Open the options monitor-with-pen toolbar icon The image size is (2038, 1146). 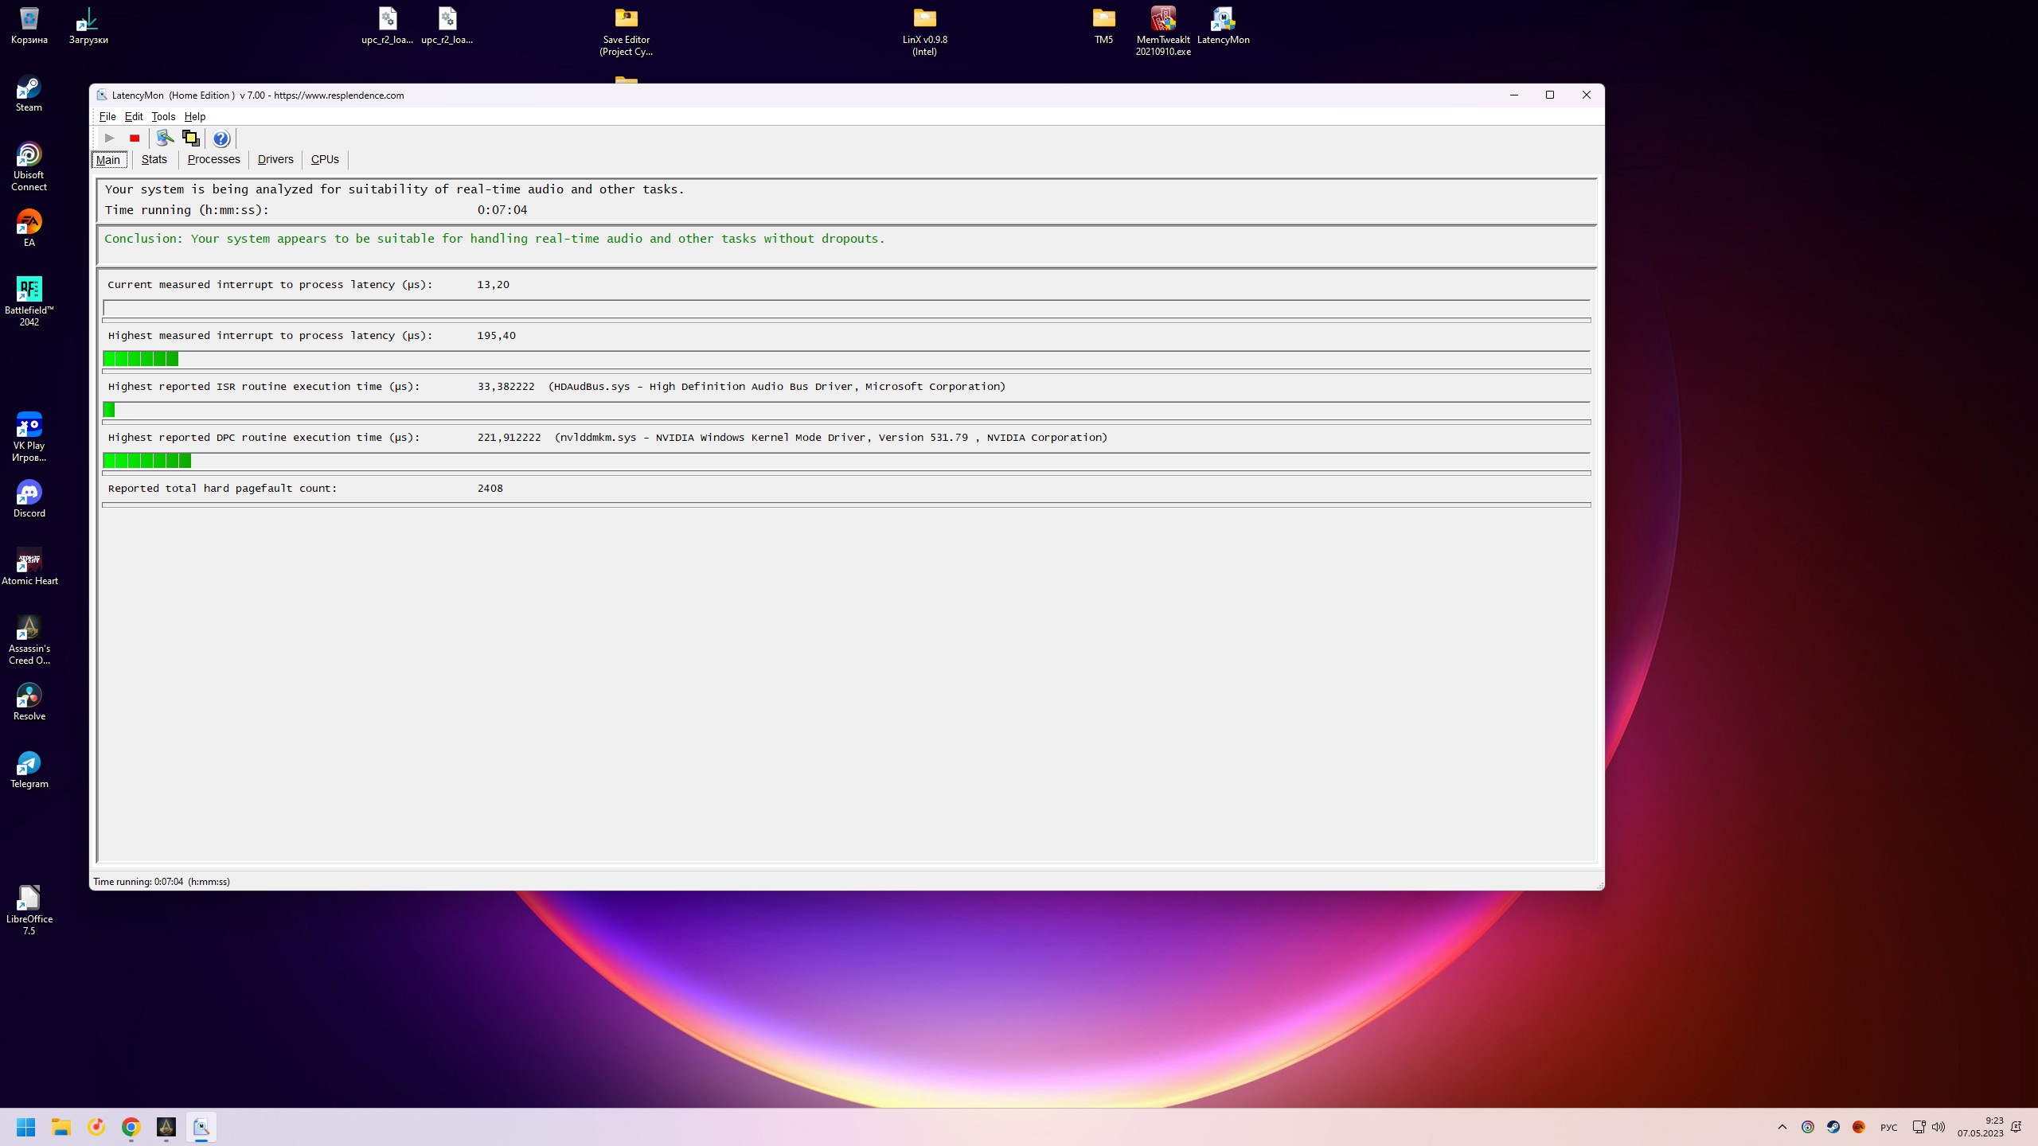tap(165, 138)
